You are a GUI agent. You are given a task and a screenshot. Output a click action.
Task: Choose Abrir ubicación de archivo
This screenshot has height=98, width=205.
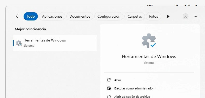[132, 96]
